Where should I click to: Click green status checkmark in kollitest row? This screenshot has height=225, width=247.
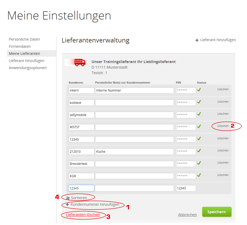[x=199, y=102]
